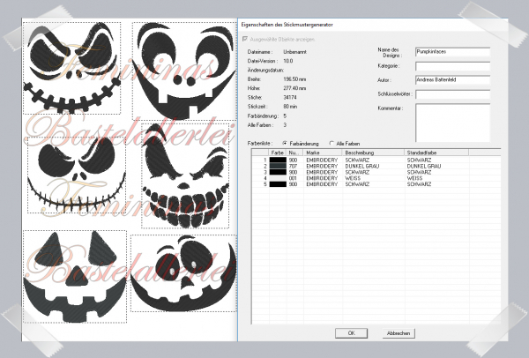
Task: Click the Höhe value 277.40 mm
Action: coord(294,88)
